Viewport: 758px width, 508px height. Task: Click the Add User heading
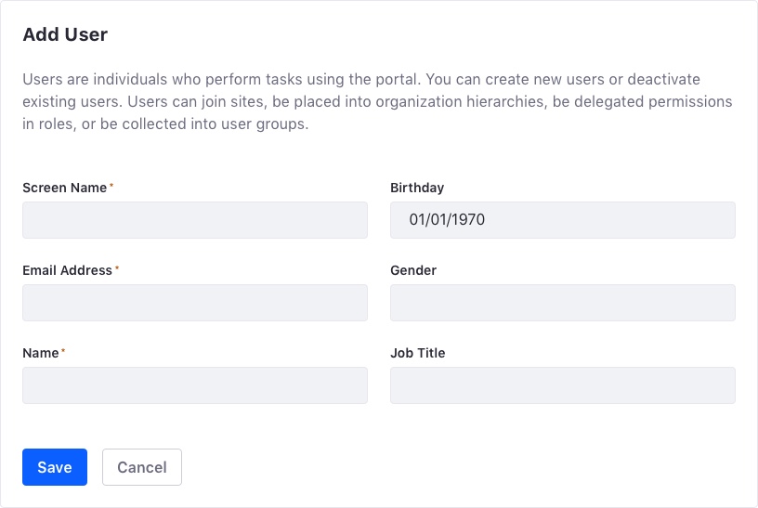coord(65,35)
